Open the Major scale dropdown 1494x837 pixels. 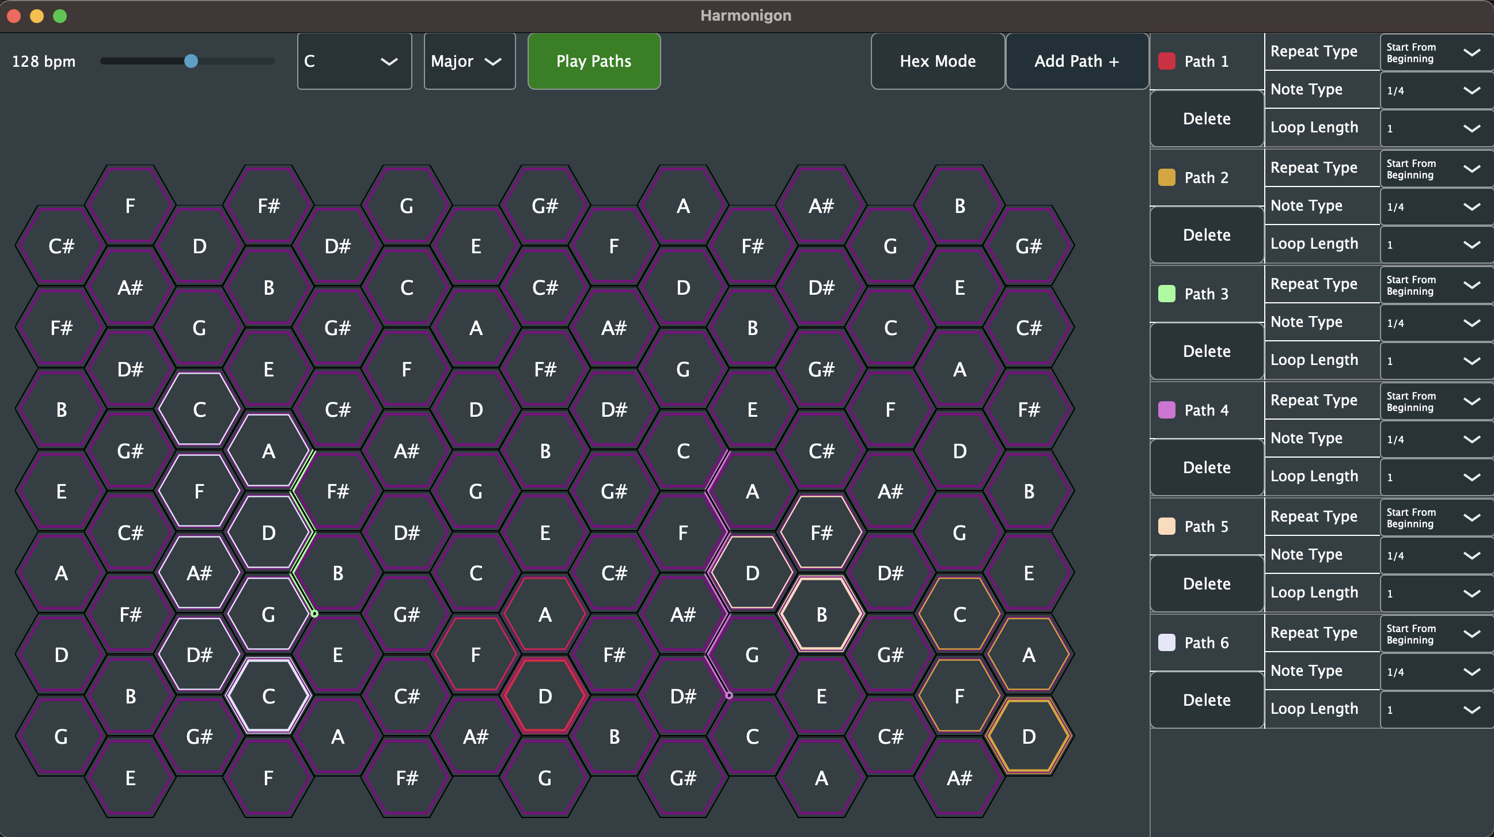(x=469, y=61)
